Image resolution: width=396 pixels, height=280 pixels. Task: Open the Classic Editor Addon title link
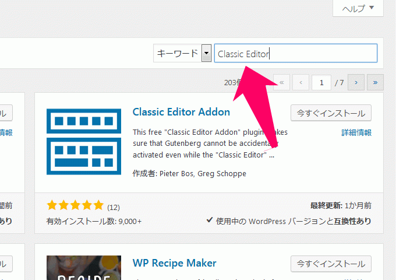pyautogui.click(x=181, y=112)
